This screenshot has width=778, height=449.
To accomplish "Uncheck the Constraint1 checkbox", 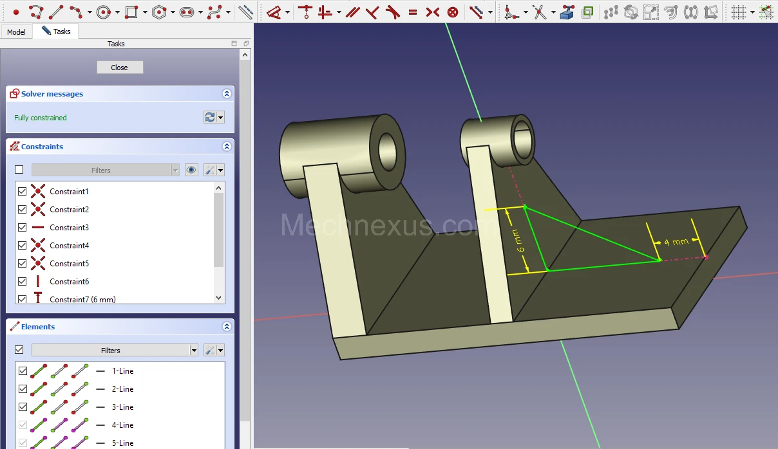I will click(x=23, y=192).
